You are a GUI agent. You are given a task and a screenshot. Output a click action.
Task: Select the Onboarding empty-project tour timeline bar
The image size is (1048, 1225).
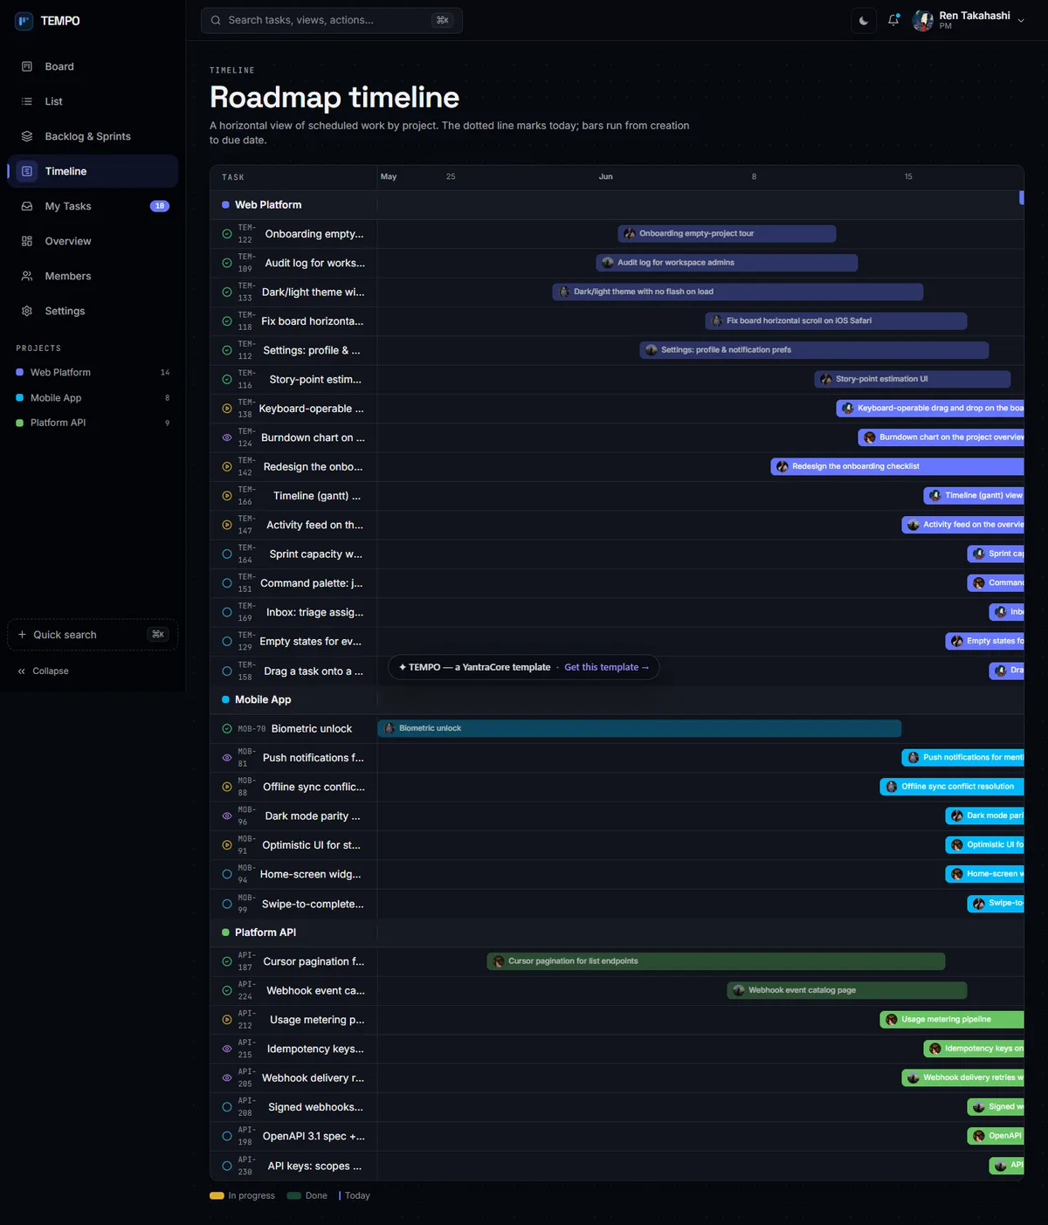click(727, 233)
